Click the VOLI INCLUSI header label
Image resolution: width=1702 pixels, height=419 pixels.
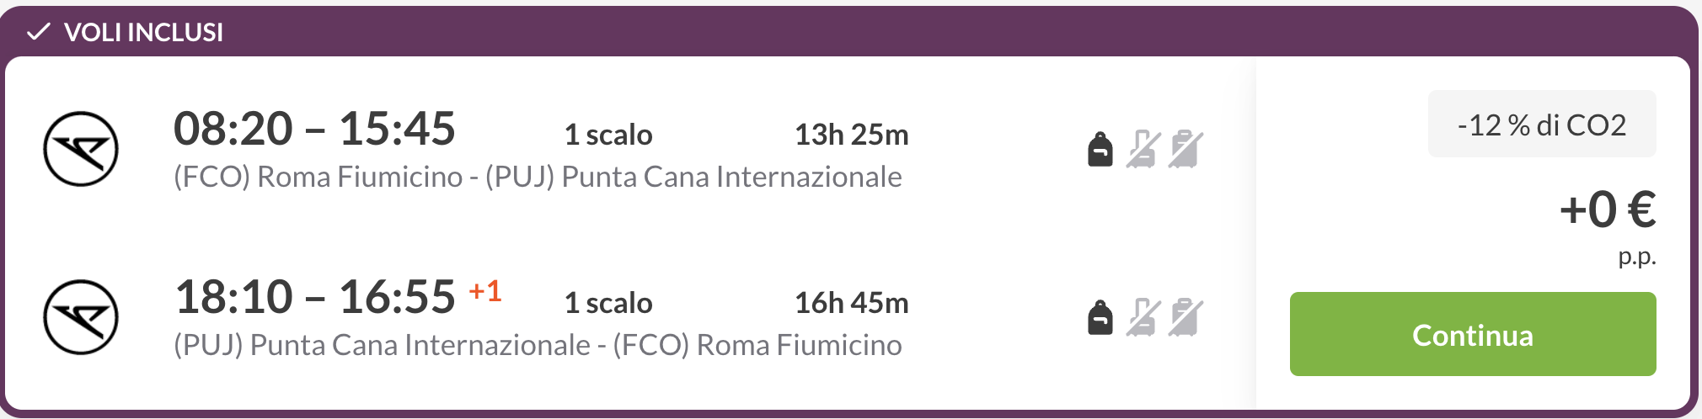click(143, 32)
